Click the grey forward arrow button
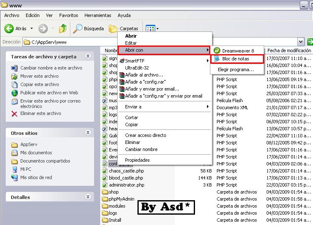The width and height of the screenshot is (313, 225). (43, 29)
